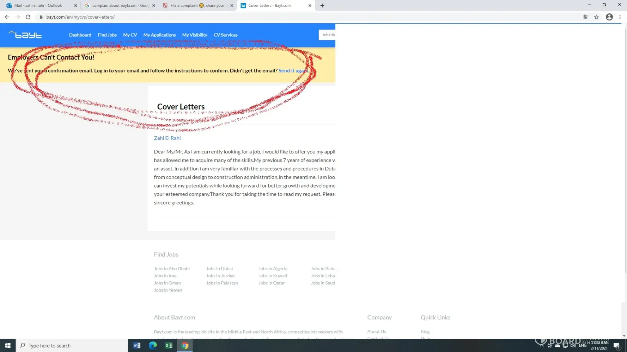Click the volume speaker tray icon

pos(573,346)
